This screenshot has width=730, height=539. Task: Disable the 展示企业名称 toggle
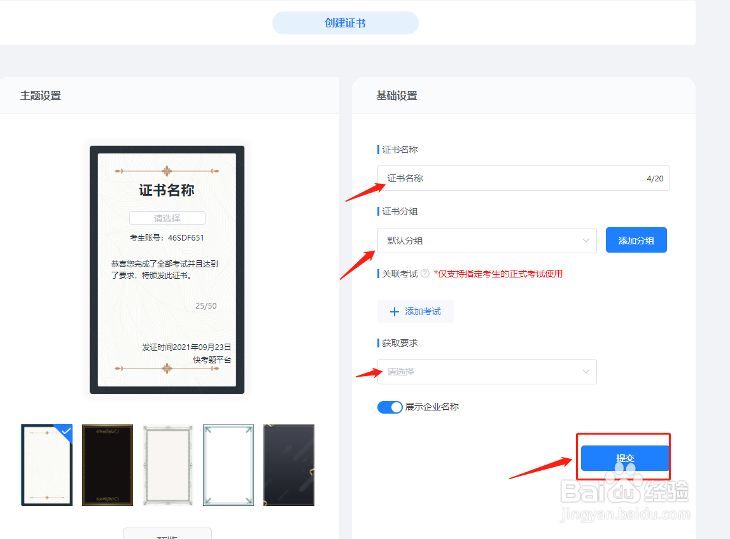pos(390,407)
